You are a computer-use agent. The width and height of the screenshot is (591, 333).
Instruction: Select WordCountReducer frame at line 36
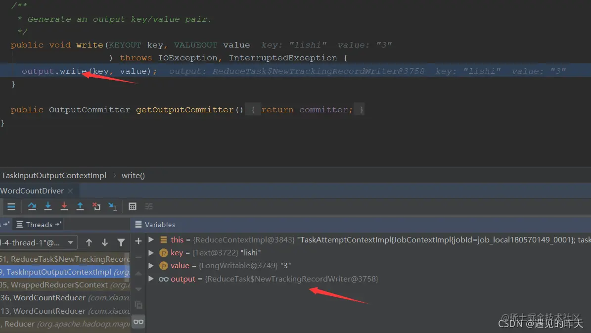pos(65,298)
